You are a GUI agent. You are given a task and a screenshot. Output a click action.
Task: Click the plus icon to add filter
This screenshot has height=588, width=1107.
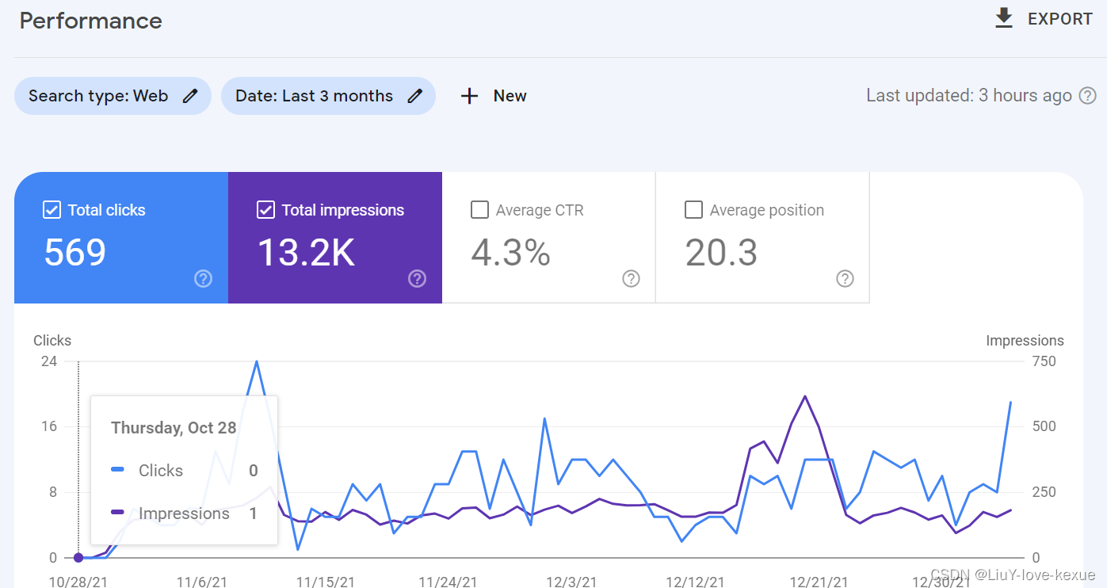click(470, 96)
